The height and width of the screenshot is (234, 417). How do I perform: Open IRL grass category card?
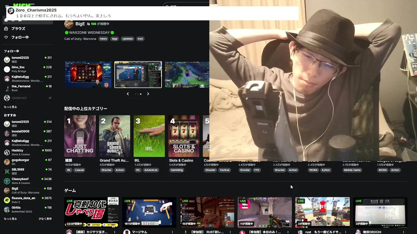(149, 136)
